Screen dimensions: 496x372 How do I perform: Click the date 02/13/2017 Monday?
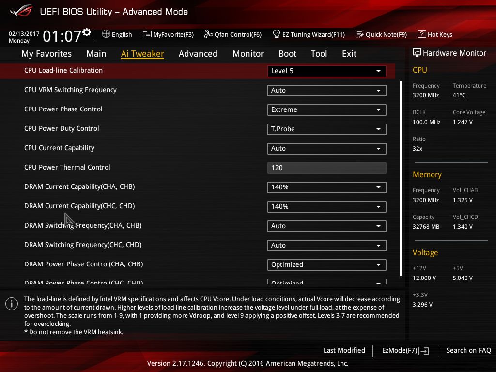(24, 37)
